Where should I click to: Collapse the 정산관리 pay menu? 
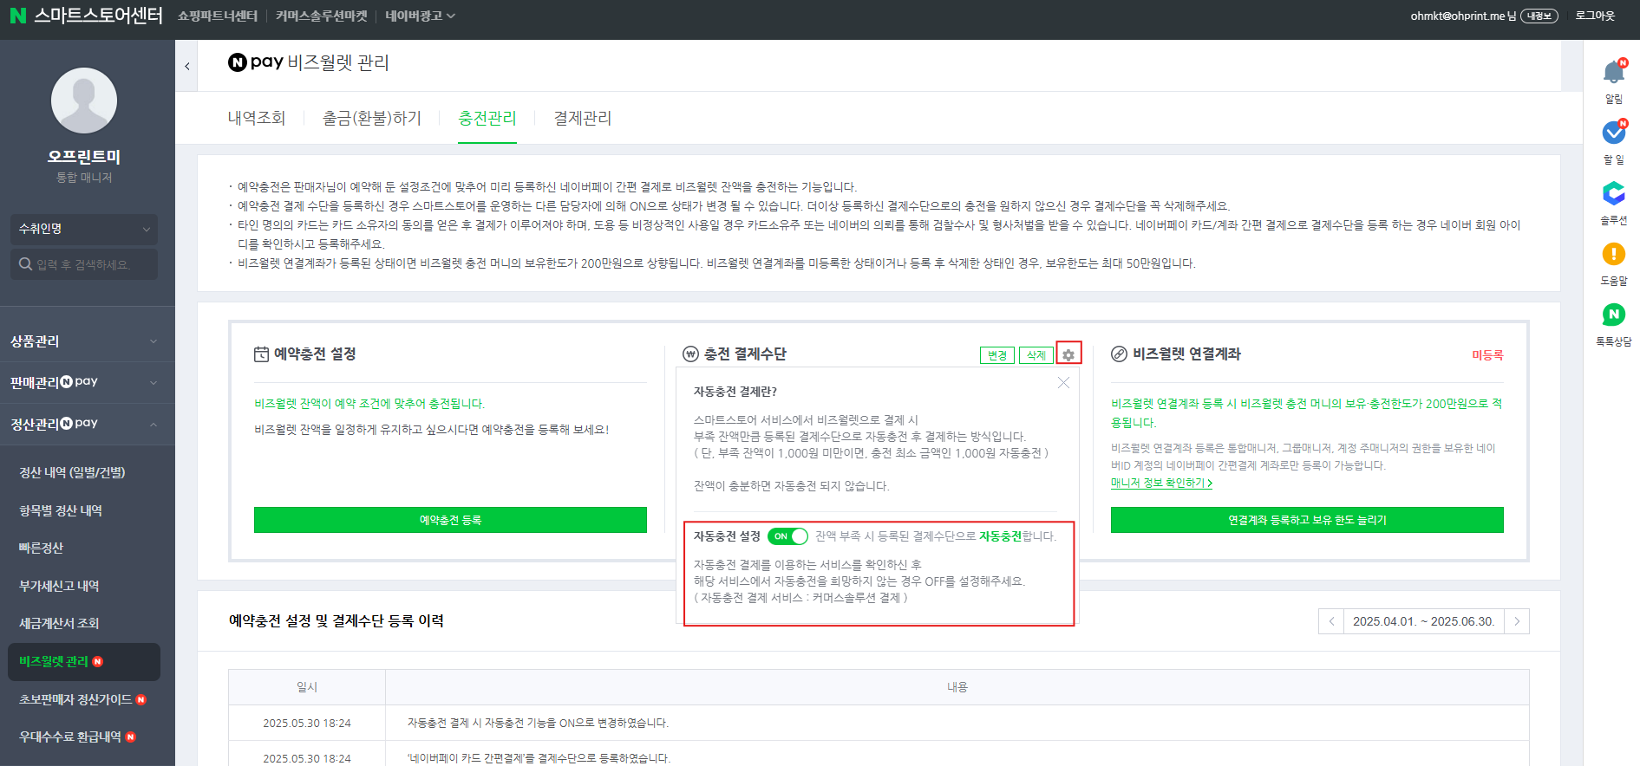pos(84,424)
